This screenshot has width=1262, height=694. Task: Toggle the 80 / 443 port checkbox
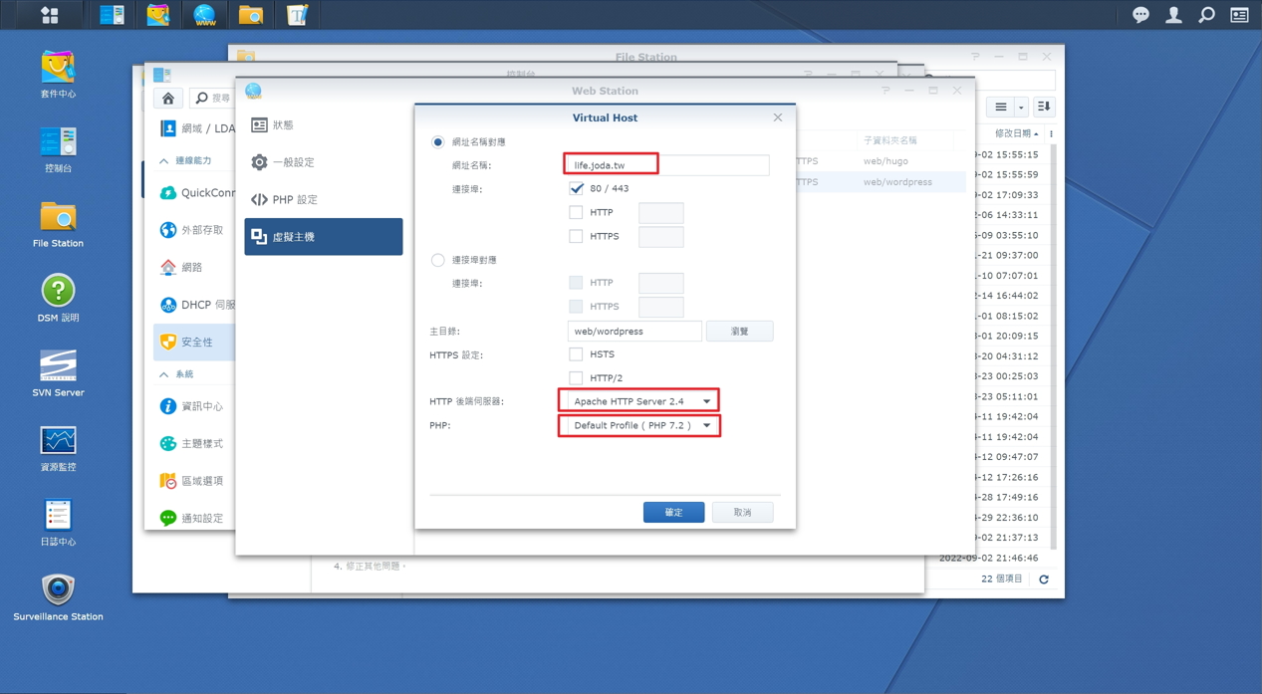(x=576, y=188)
